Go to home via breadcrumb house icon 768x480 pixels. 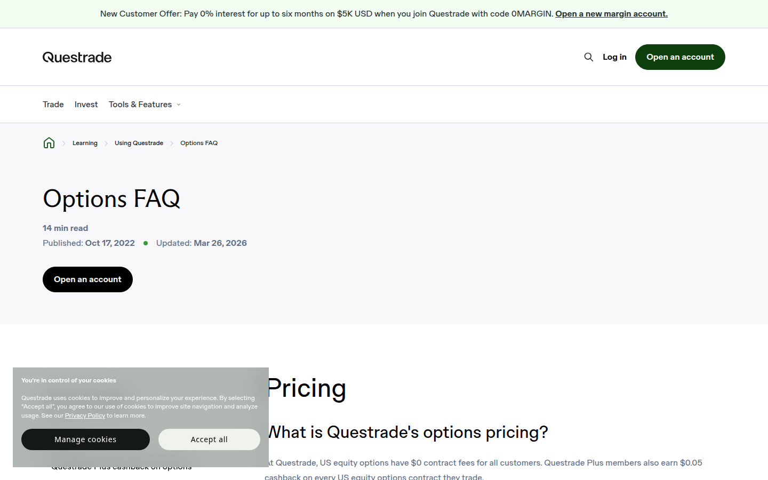tap(49, 143)
